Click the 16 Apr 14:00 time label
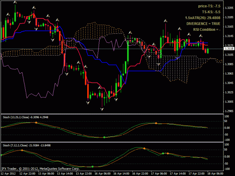Screen dimensions: 235x176 (121, 174)
